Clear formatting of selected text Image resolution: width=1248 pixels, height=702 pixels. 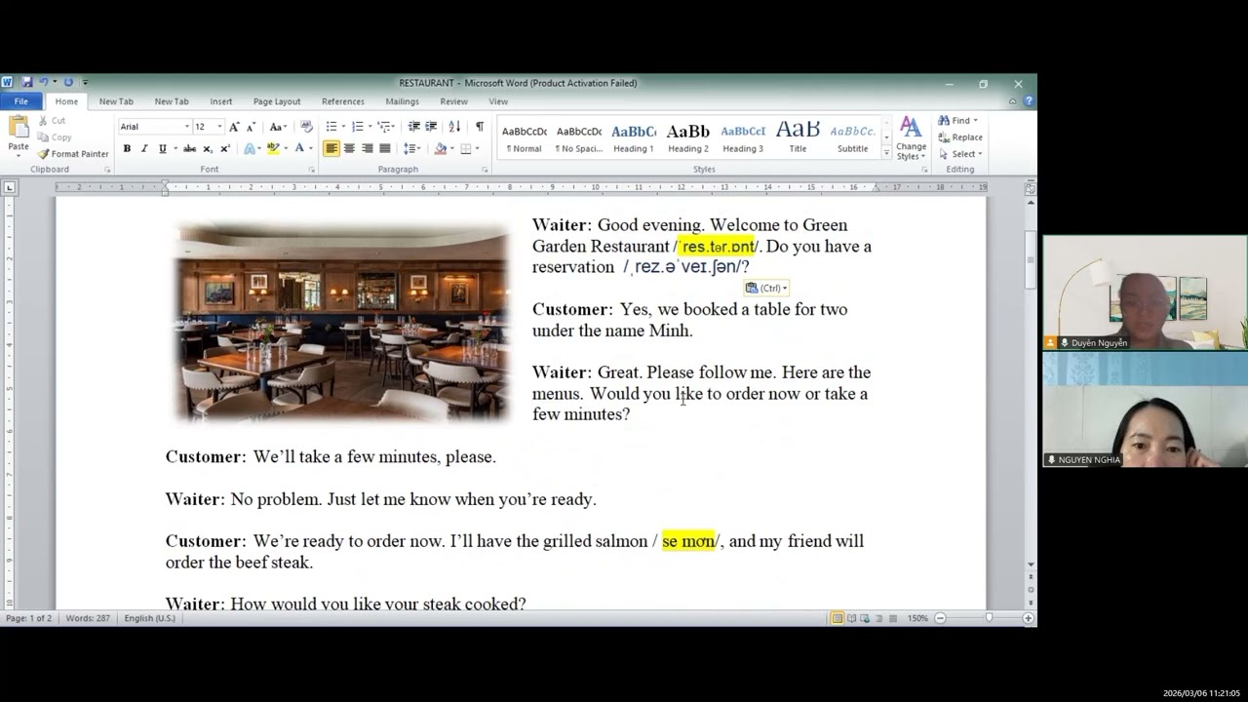[x=306, y=127]
